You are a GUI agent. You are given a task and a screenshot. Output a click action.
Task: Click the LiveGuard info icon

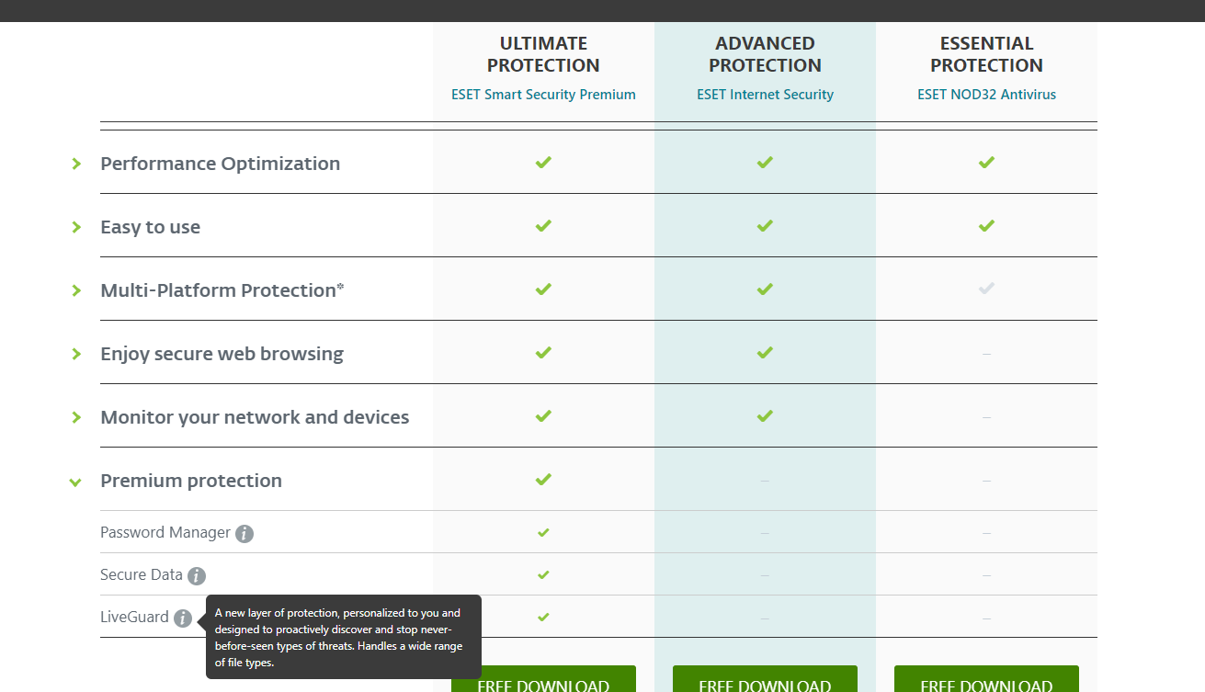(183, 618)
